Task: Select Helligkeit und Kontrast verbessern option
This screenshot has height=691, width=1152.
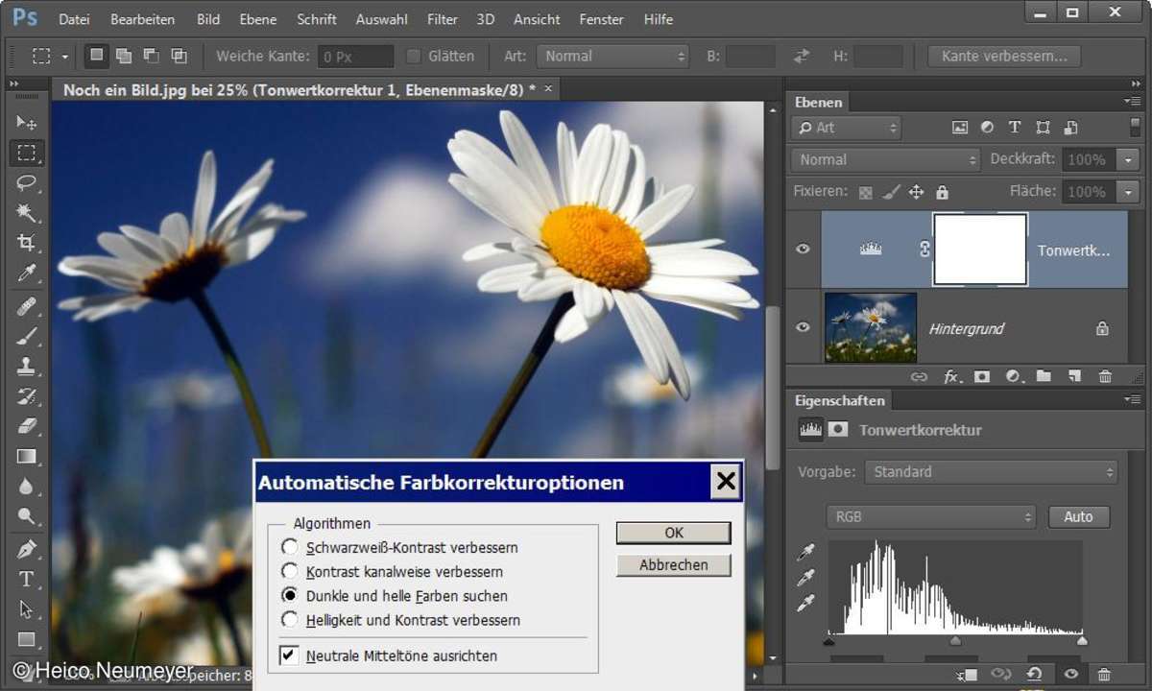Action: coord(290,620)
